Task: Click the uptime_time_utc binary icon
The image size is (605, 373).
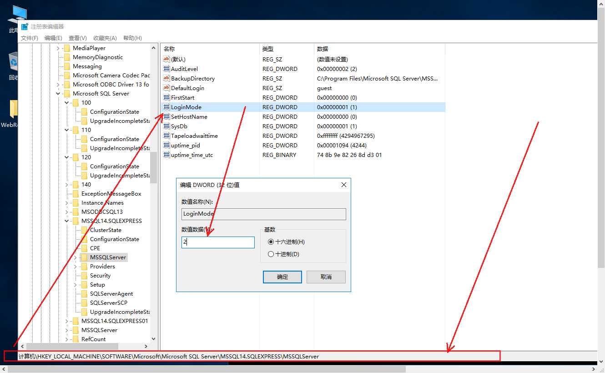Action: pyautogui.click(x=166, y=155)
